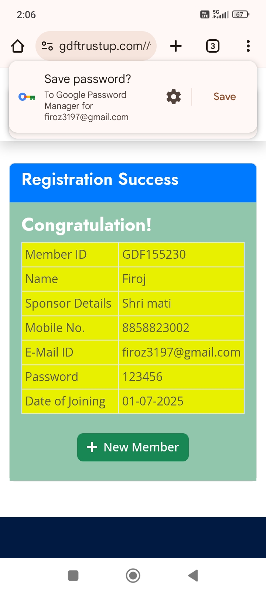Tap the mobile number 8858823002

[156, 328]
